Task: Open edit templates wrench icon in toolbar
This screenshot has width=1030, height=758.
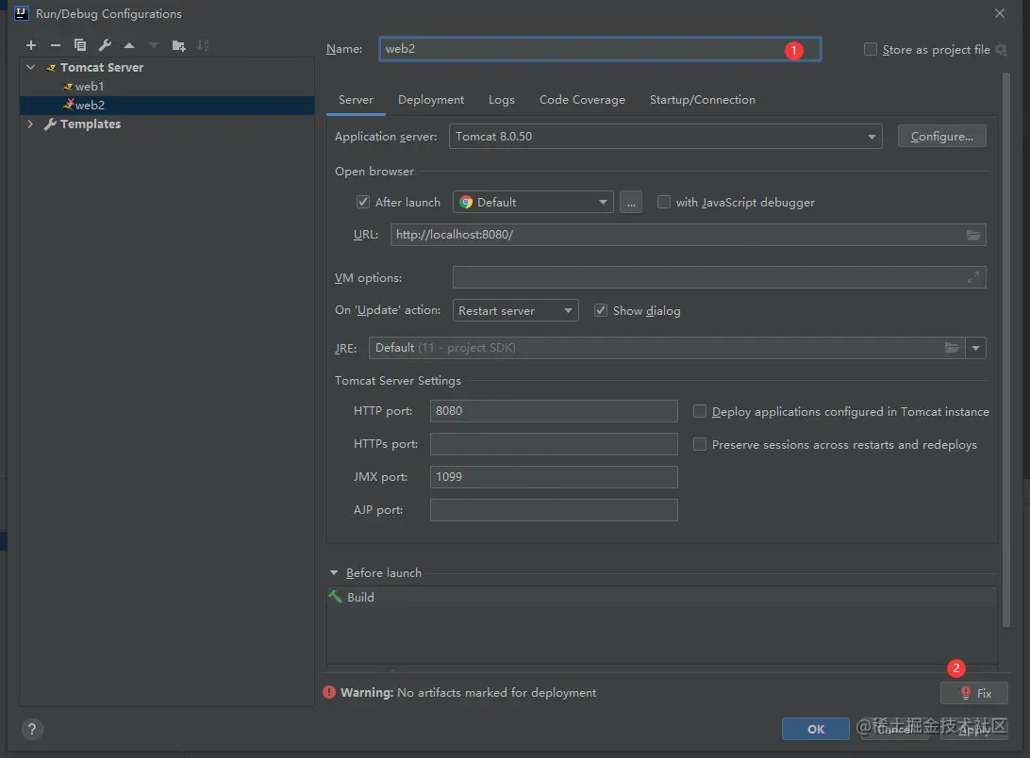Action: pos(105,45)
